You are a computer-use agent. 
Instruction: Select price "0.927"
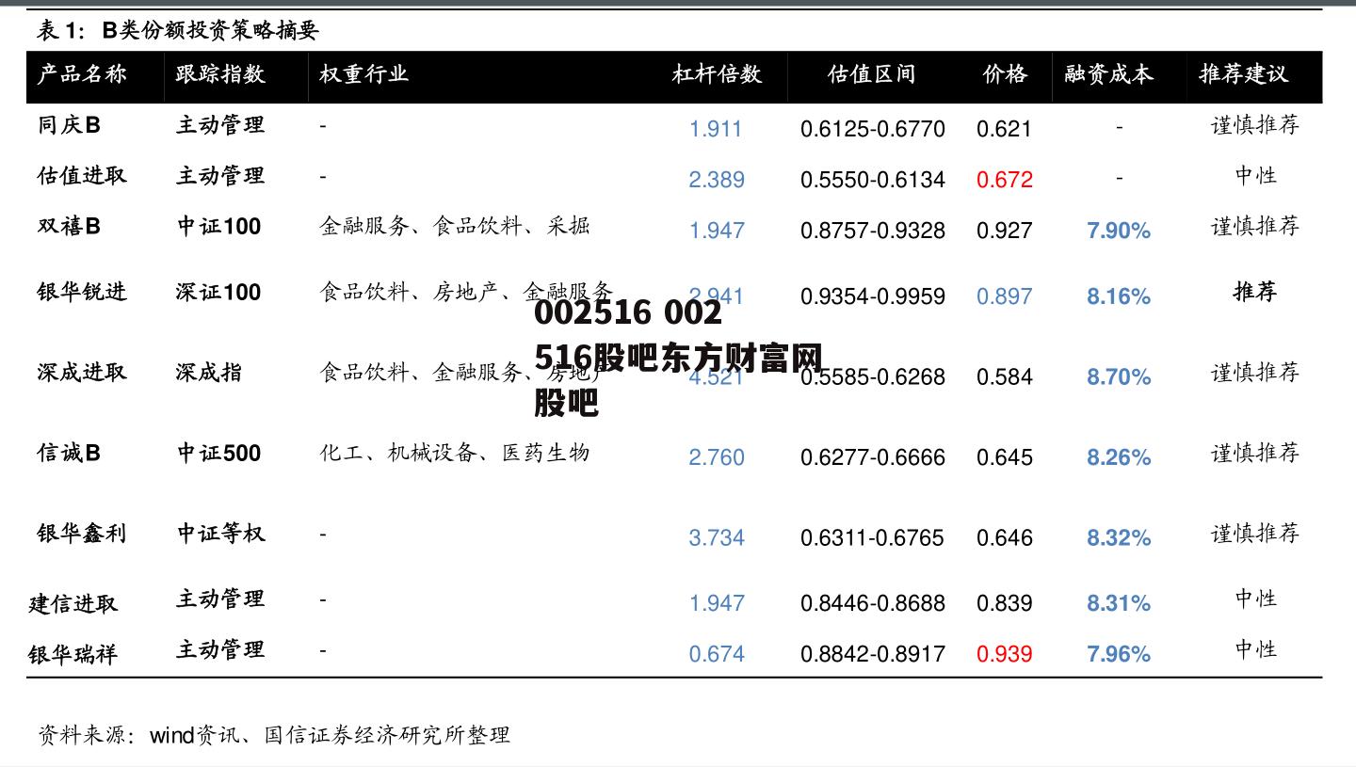click(x=1005, y=231)
